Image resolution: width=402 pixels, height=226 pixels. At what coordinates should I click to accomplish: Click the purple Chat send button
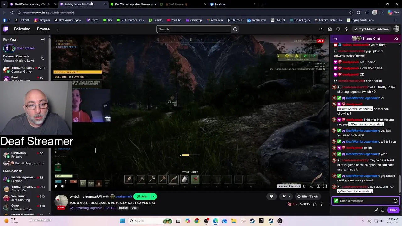coord(393,210)
